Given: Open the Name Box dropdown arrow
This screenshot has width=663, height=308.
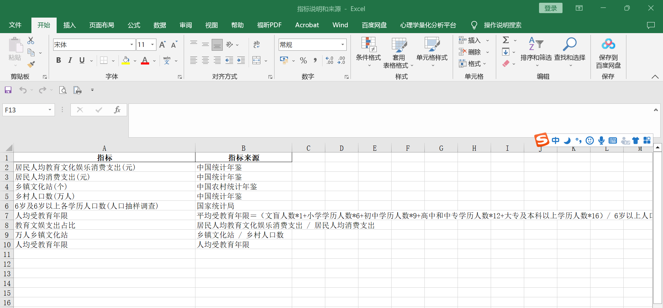Looking at the screenshot, I should (50, 110).
